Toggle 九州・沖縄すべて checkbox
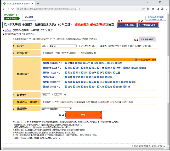 click(44, 87)
